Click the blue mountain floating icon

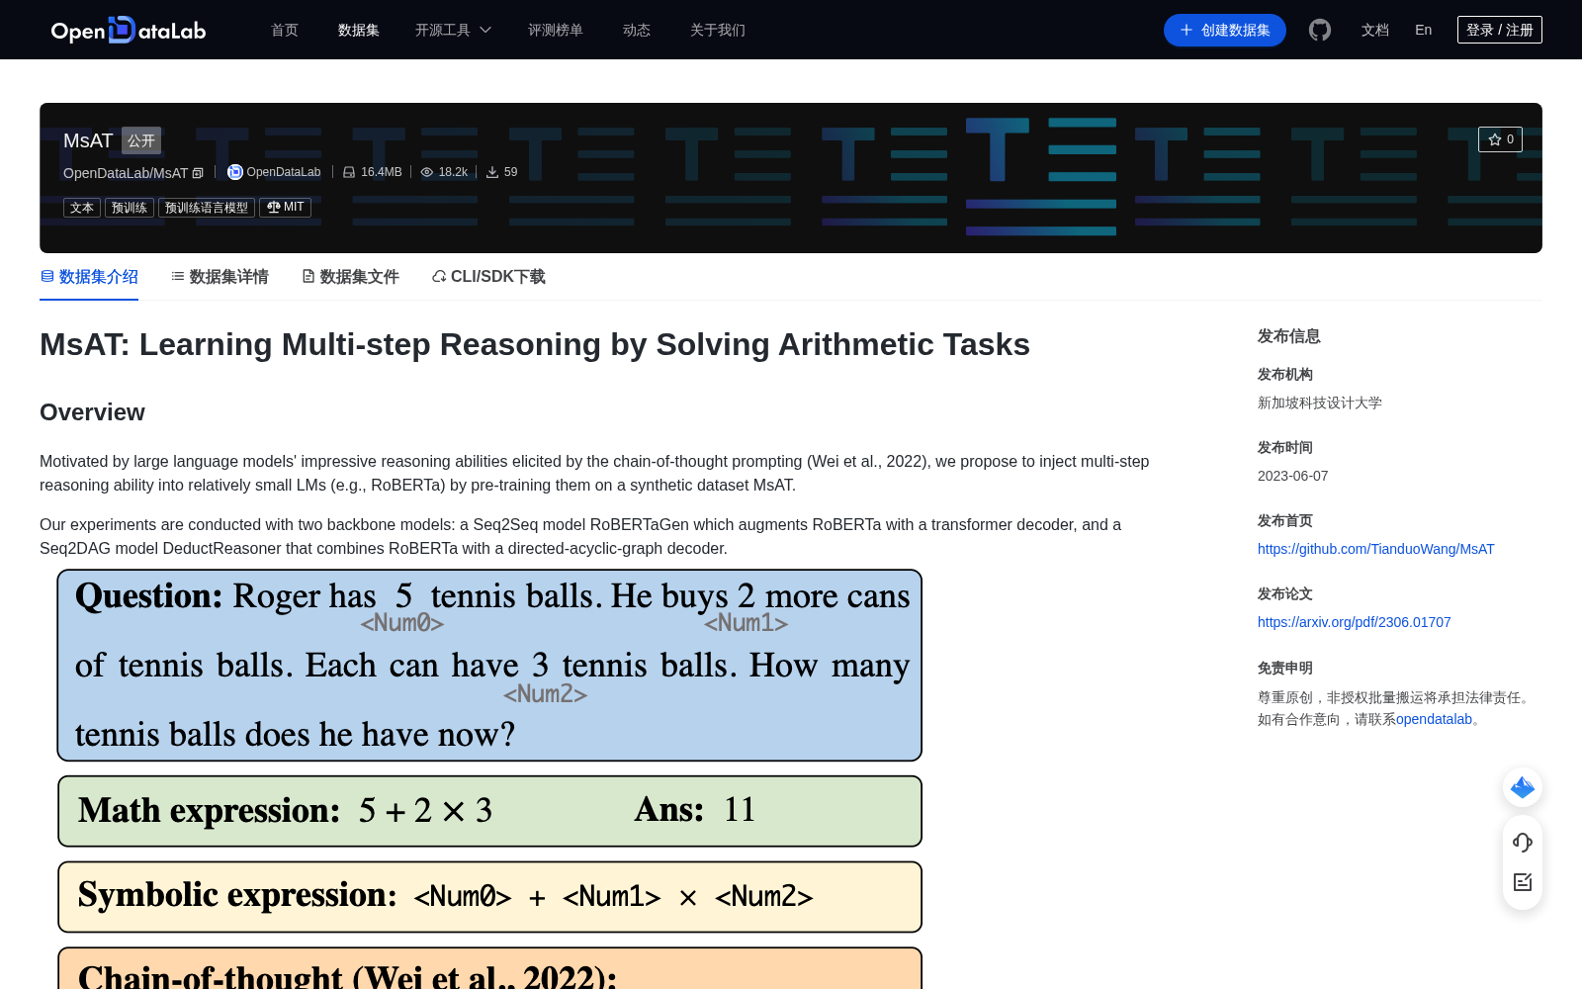tap(1523, 787)
